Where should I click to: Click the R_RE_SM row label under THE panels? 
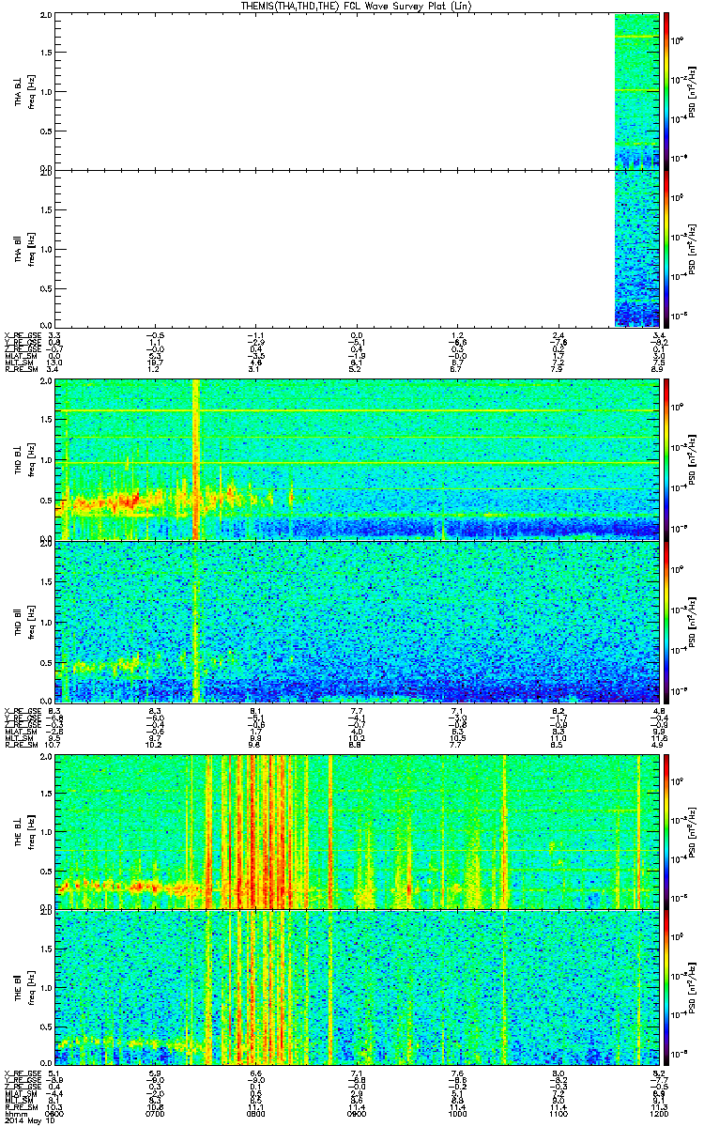tap(21, 1107)
